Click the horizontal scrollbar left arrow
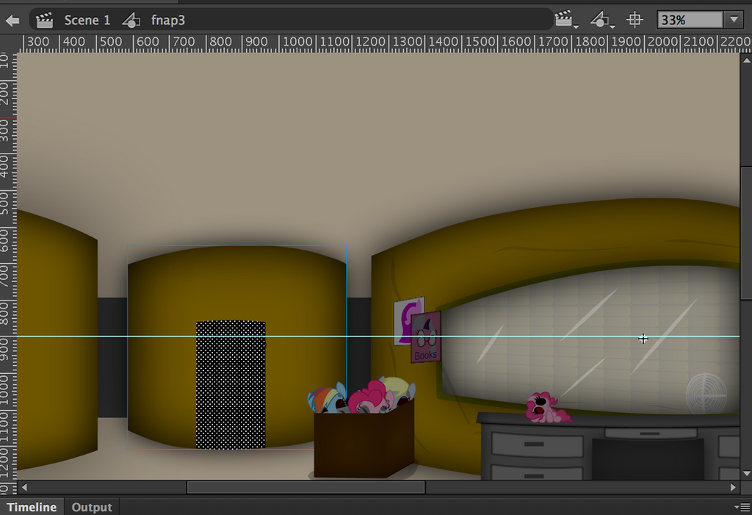The width and height of the screenshot is (752, 515). coord(24,487)
